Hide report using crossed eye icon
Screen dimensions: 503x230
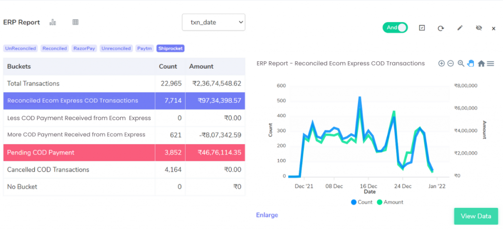tap(479, 28)
